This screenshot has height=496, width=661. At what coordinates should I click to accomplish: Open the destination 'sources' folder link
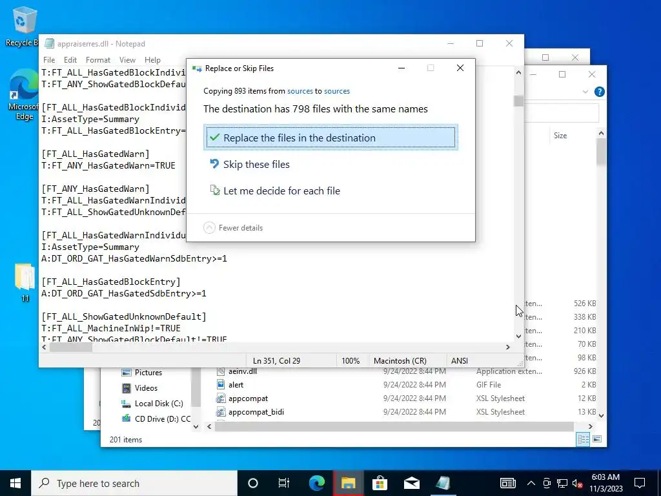coord(337,91)
